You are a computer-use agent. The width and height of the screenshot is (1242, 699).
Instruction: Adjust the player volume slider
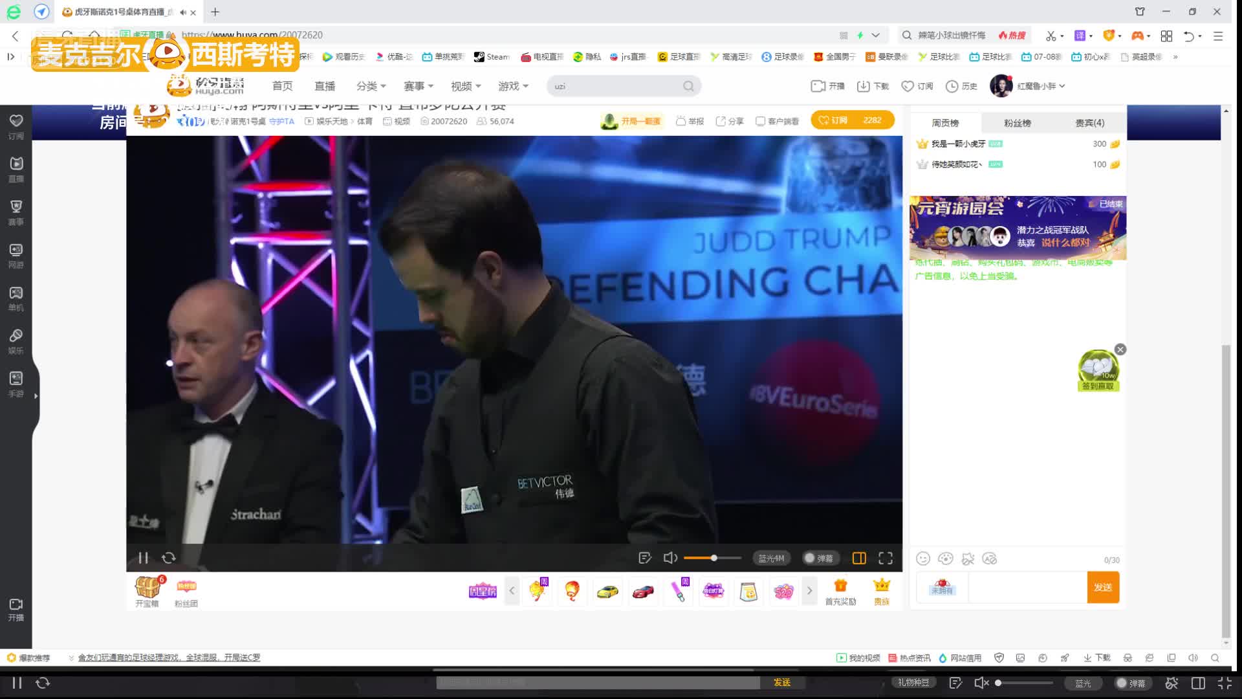pos(714,558)
